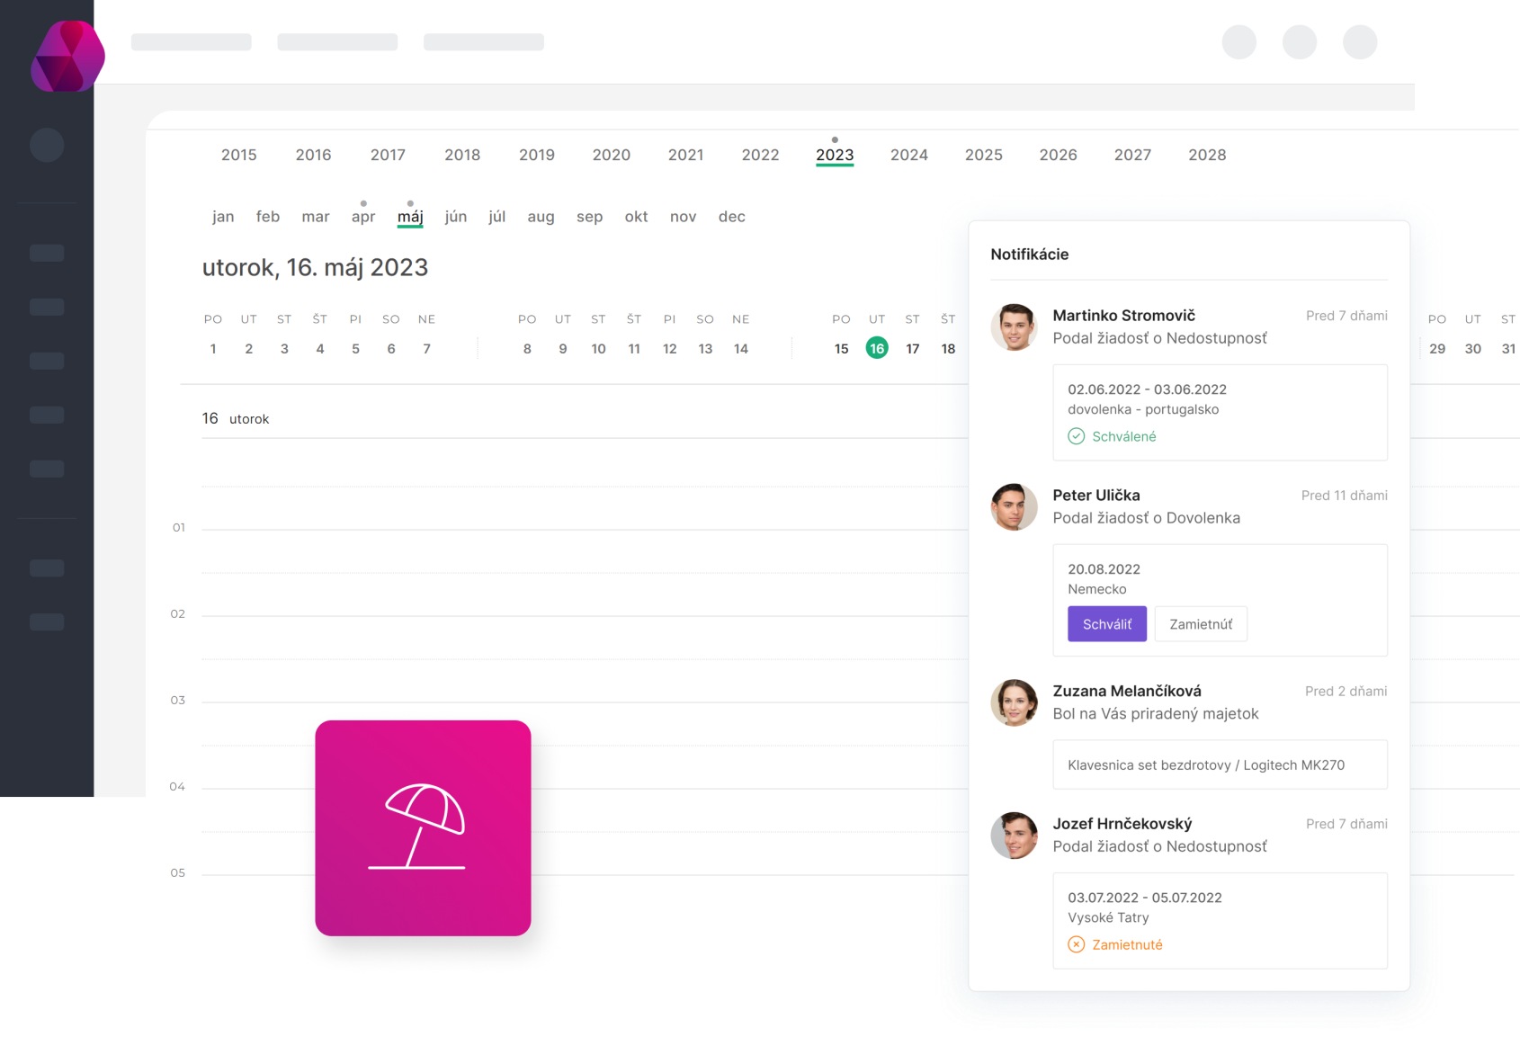This screenshot has width=1520, height=1037.
Task: Select day 17 in the calendar
Action: [x=912, y=349]
